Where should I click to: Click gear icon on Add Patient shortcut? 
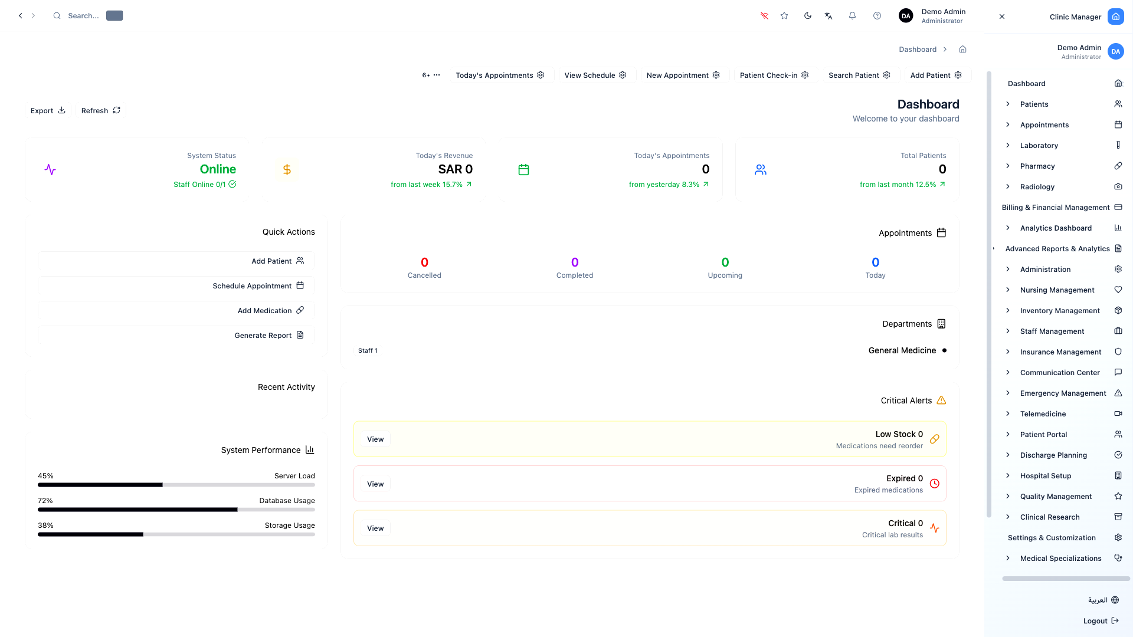pos(958,75)
